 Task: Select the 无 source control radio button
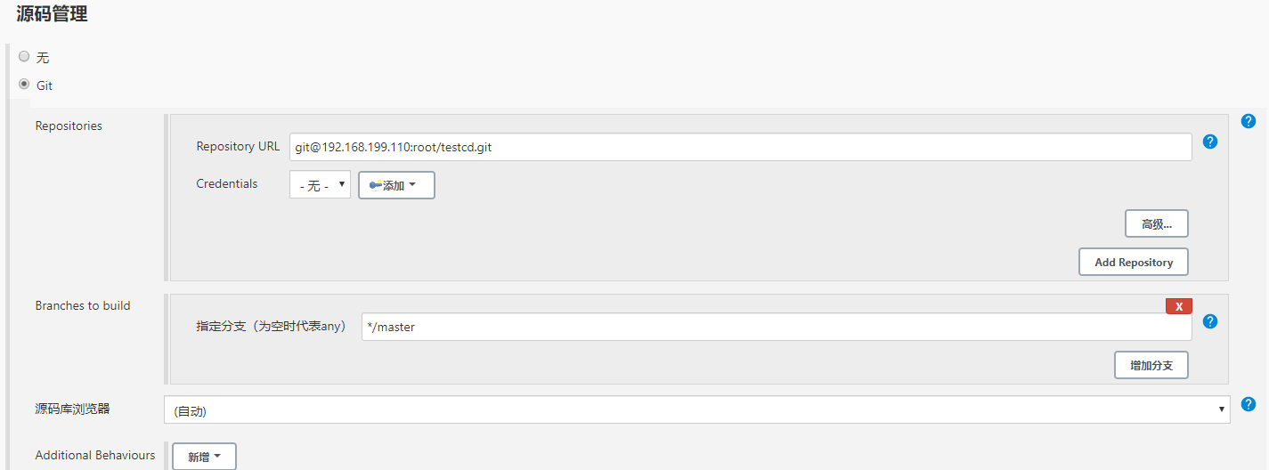point(24,56)
